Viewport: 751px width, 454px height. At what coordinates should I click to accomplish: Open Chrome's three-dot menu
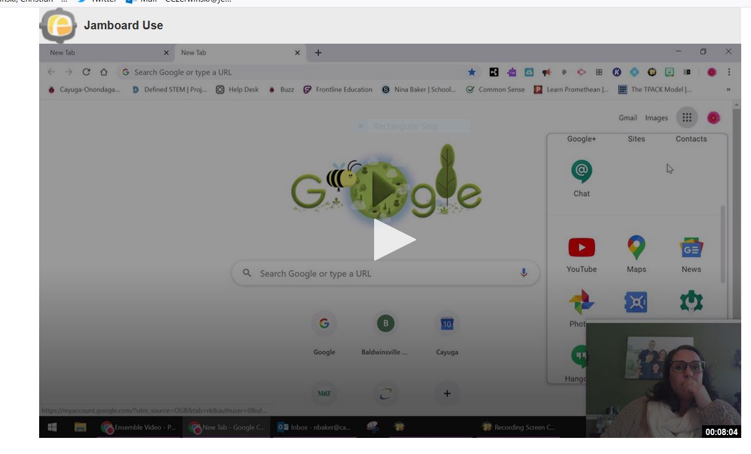(x=729, y=72)
